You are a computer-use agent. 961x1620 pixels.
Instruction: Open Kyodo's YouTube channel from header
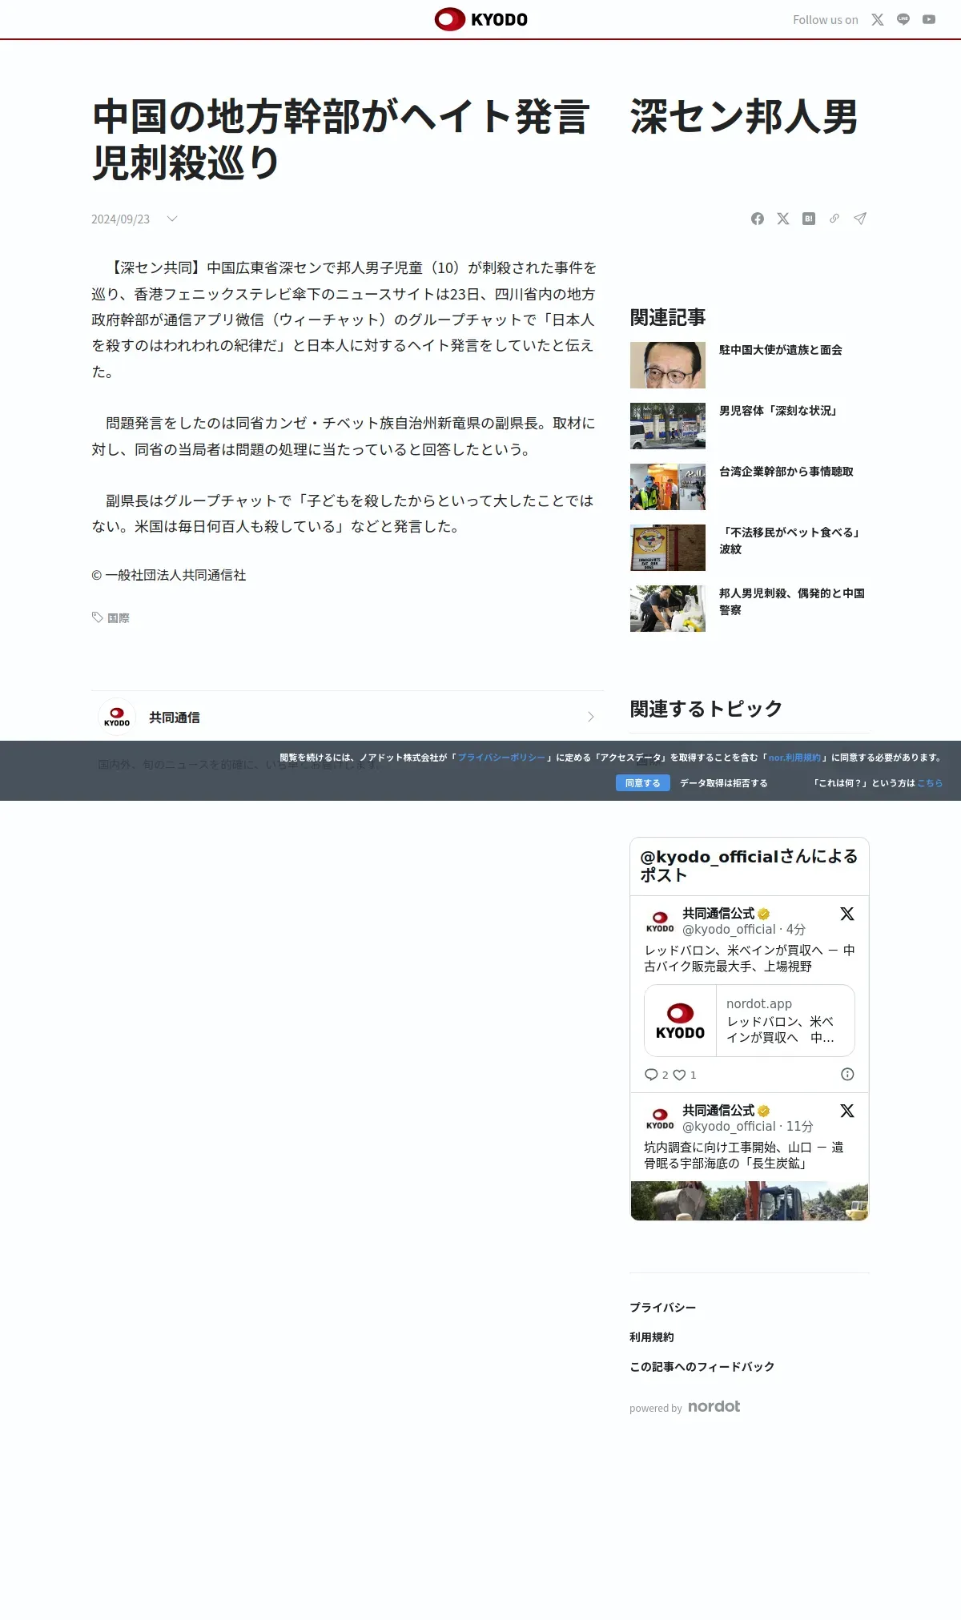click(x=929, y=20)
